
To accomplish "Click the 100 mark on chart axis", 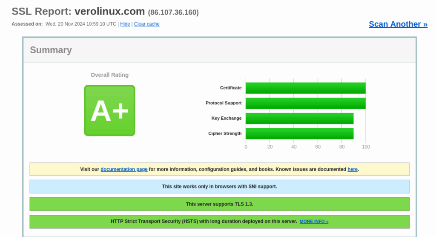I will (366, 147).
